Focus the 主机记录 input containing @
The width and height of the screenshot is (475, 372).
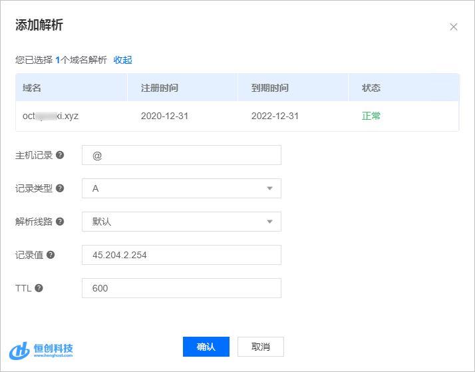(x=182, y=155)
